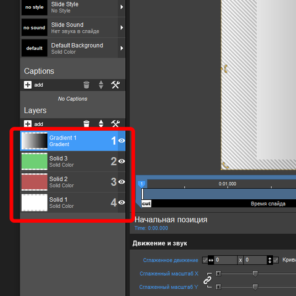
Task: Open Captions tools wrench icon
Action: (115, 84)
